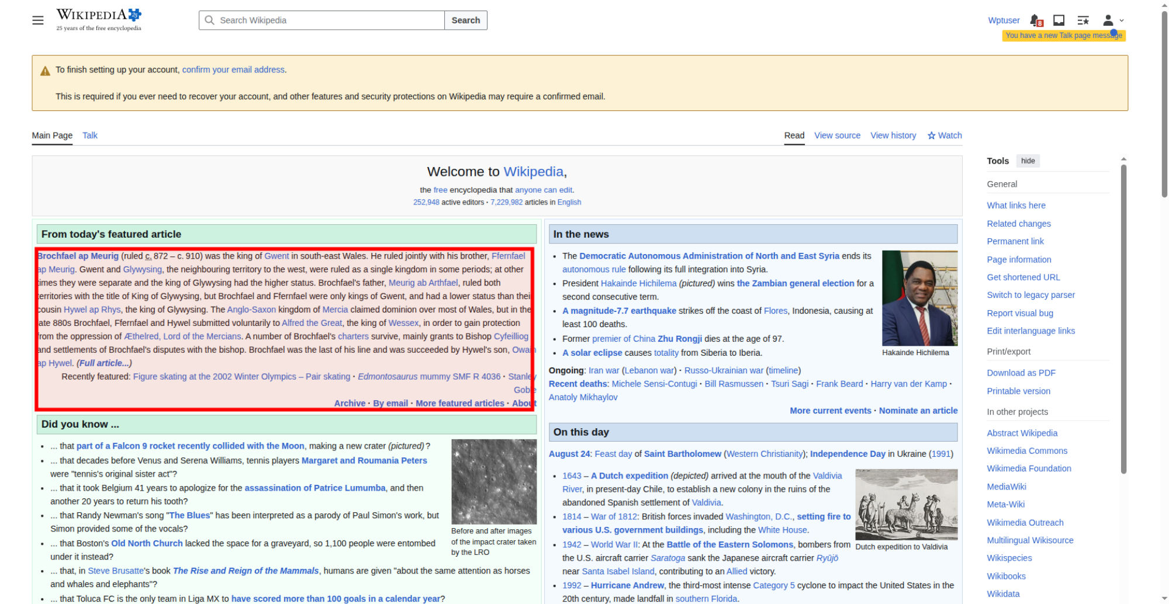Open Russo-Ukrainian war link
Image resolution: width=1169 pixels, height=604 pixels.
coord(724,370)
